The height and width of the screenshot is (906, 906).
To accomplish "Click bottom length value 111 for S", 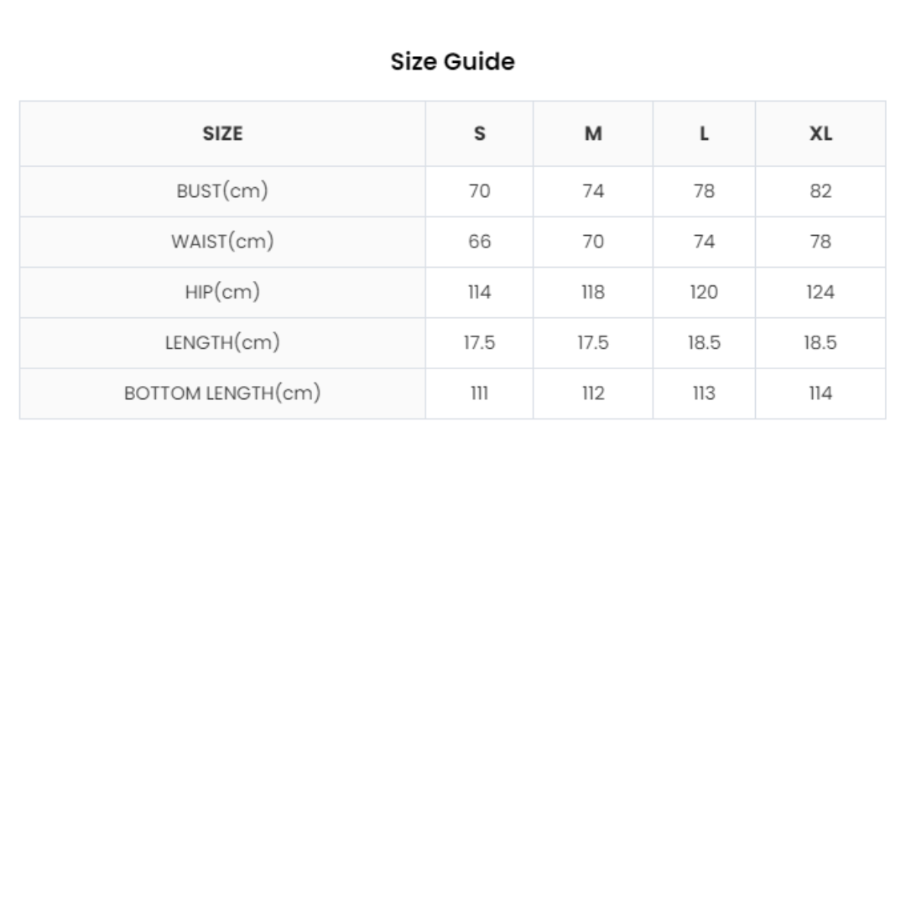I will click(x=479, y=393).
